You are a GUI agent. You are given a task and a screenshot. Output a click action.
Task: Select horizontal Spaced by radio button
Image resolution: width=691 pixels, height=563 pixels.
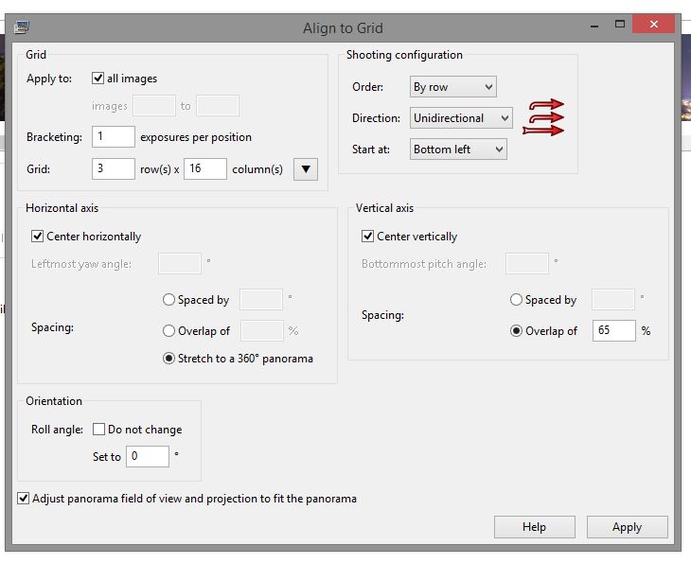(x=168, y=300)
